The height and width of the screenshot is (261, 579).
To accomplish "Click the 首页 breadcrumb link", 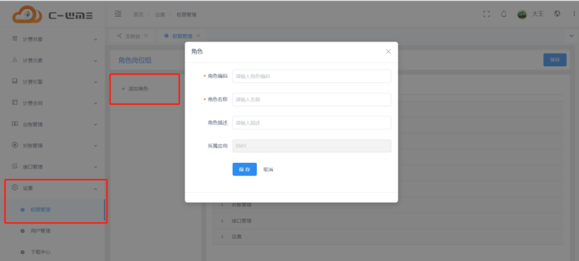I will click(x=139, y=15).
